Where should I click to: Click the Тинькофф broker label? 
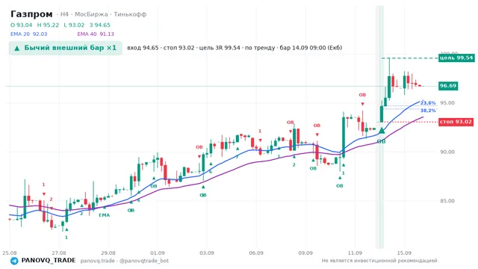pos(130,14)
